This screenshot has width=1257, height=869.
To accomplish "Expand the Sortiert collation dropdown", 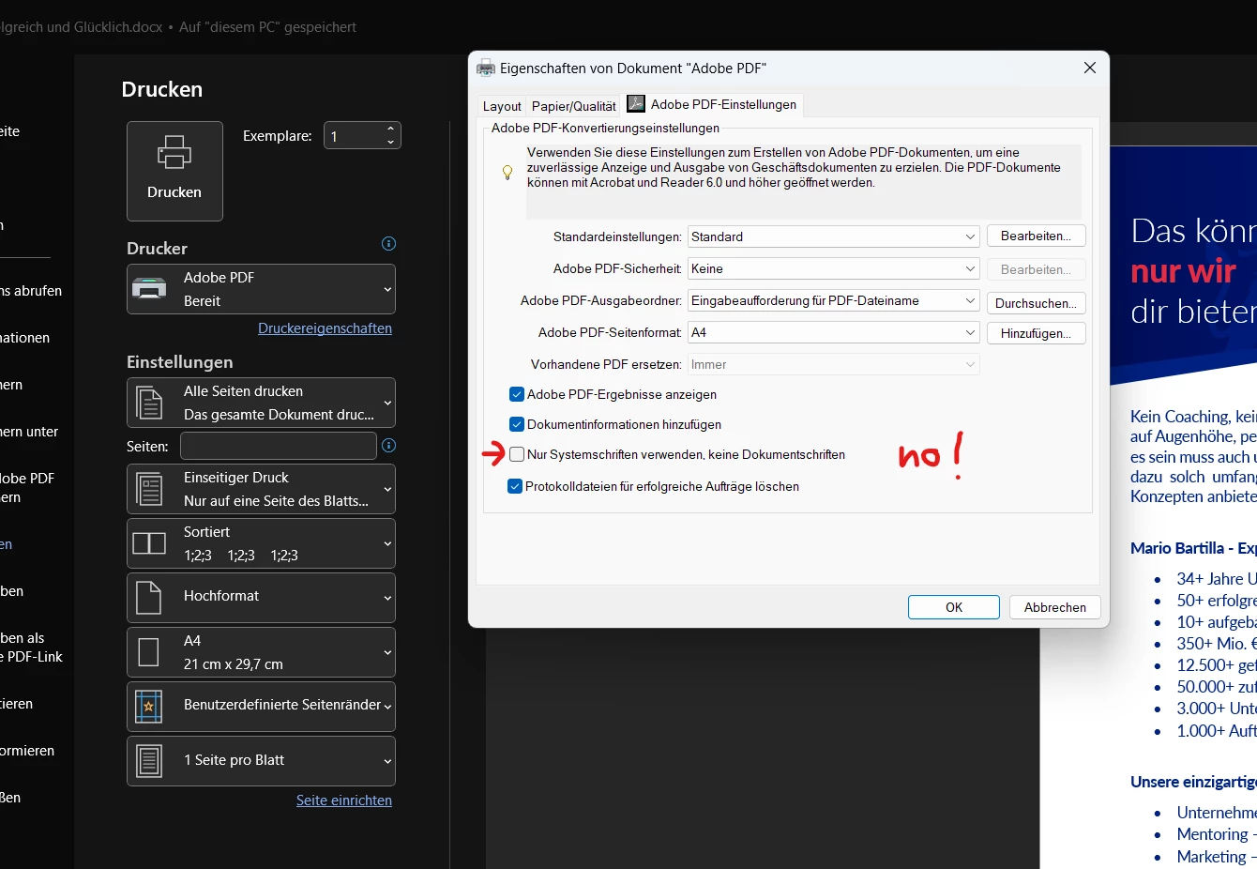I will 261,543.
